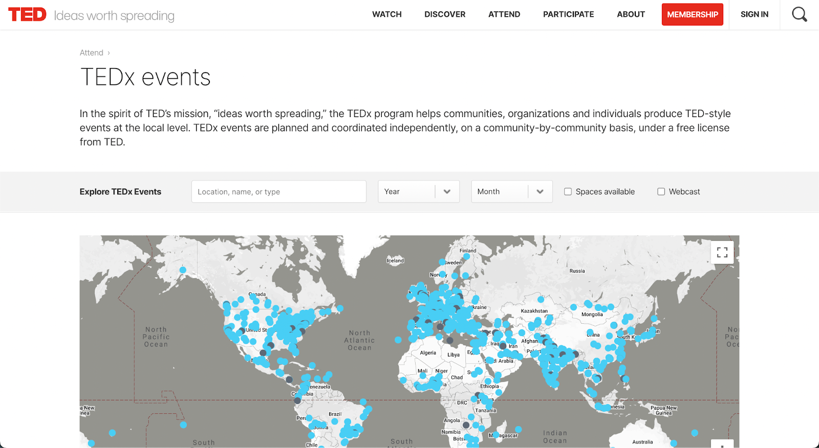819x448 pixels.
Task: Open the Discover menu
Action: pyautogui.click(x=445, y=14)
